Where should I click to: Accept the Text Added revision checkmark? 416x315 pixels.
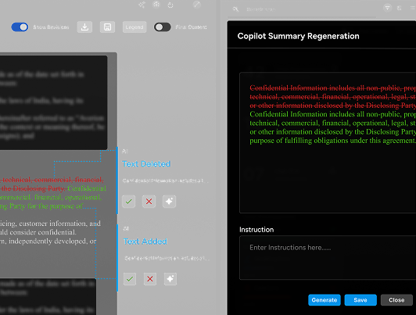[x=130, y=279]
